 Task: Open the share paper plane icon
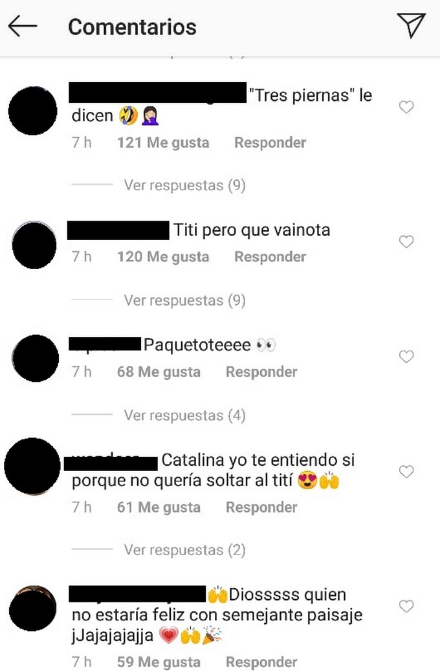411,25
